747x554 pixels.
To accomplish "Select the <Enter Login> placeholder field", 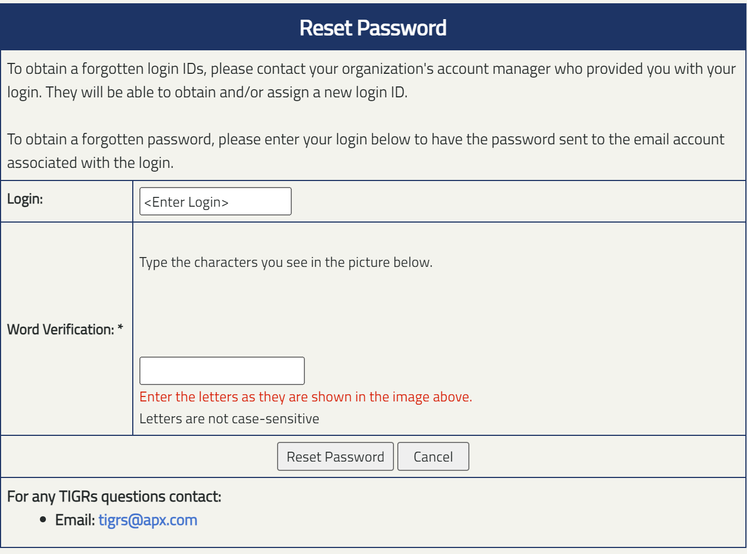I will [x=215, y=201].
